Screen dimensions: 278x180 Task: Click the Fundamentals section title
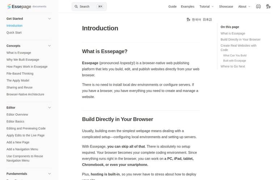[17, 173]
